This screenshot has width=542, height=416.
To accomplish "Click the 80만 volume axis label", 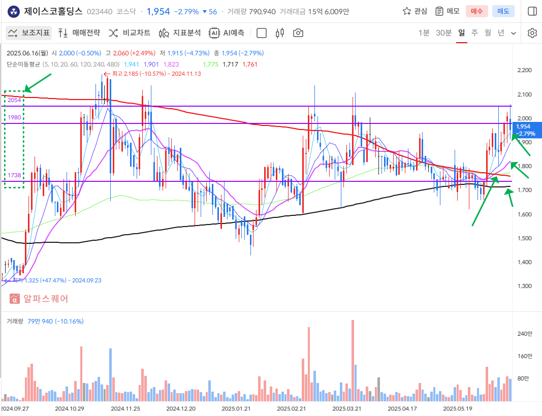I will (523, 378).
